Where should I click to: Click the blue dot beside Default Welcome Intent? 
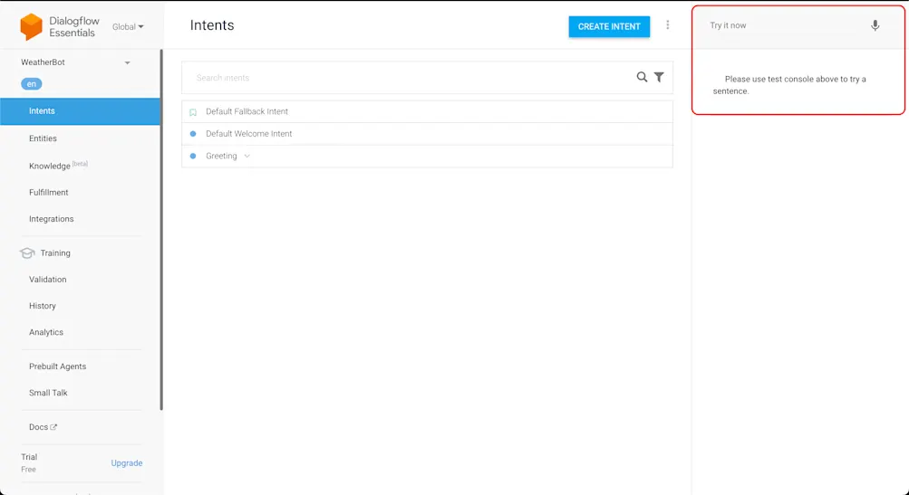193,134
